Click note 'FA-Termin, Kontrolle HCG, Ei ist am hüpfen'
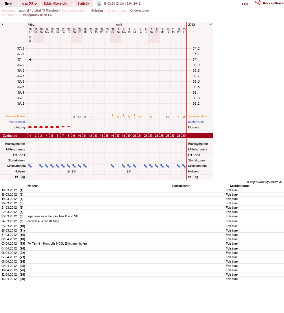Viewport: 284px width, 313px height. [x=57, y=243]
